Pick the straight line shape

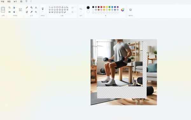pyautogui.click(x=50, y=7)
